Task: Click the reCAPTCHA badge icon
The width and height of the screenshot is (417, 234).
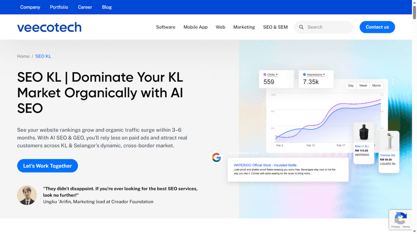Action: point(400,218)
